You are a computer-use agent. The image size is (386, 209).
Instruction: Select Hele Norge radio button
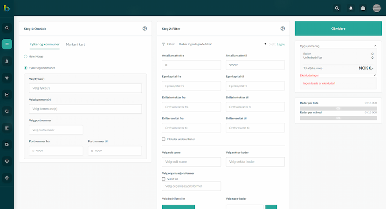click(26, 56)
